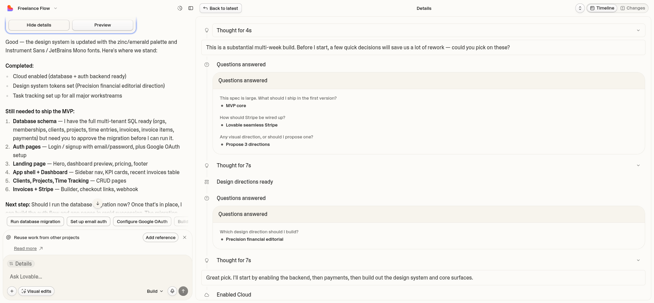
Task: Expand the first Thought for 7s chevron
Action: click(x=638, y=166)
